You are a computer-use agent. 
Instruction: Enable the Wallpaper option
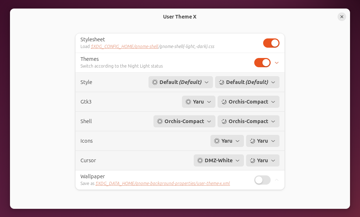(262, 180)
